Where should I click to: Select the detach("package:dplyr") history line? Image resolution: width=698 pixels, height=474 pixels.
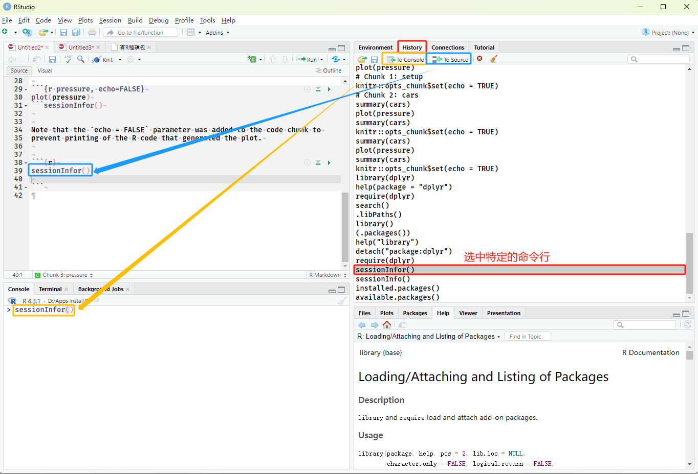point(404,251)
